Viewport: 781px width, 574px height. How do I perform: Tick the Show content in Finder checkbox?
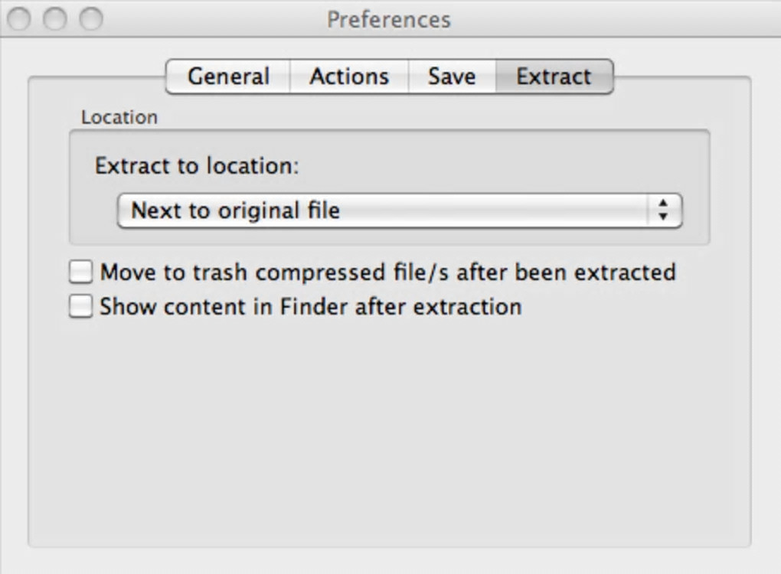(x=80, y=307)
